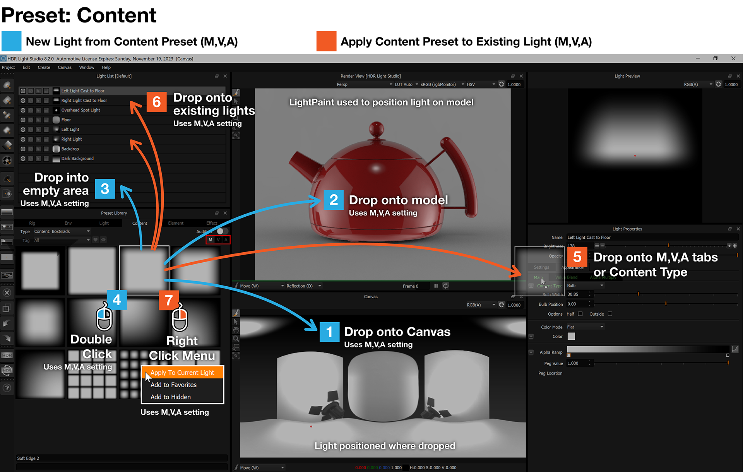The width and height of the screenshot is (743, 472).
Task: Open the Persp camera dropdown in Render View
Action: tap(364, 84)
